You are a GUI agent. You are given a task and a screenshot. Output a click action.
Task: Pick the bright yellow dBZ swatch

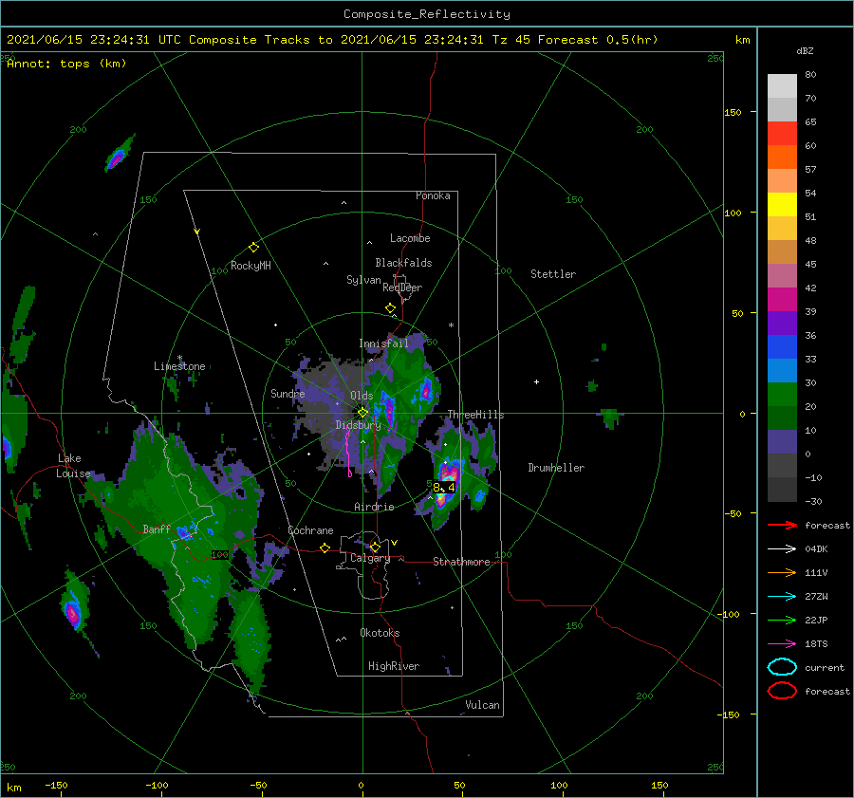point(782,204)
